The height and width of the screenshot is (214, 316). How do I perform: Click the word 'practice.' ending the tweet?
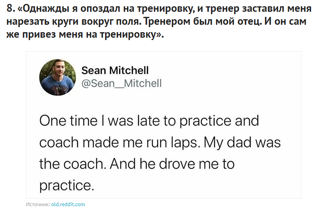(x=67, y=185)
